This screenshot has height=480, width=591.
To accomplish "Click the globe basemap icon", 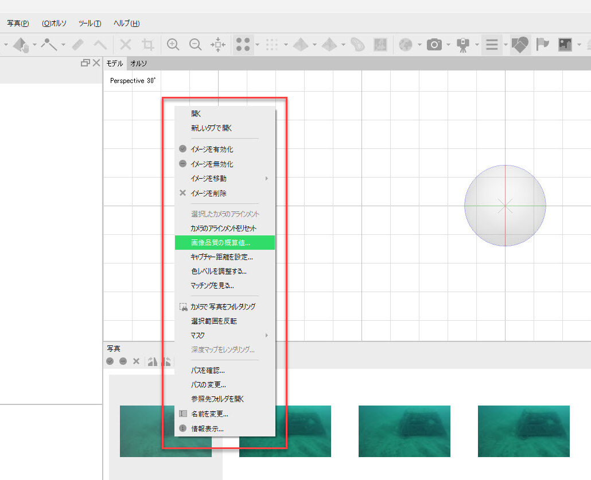I will click(x=406, y=45).
